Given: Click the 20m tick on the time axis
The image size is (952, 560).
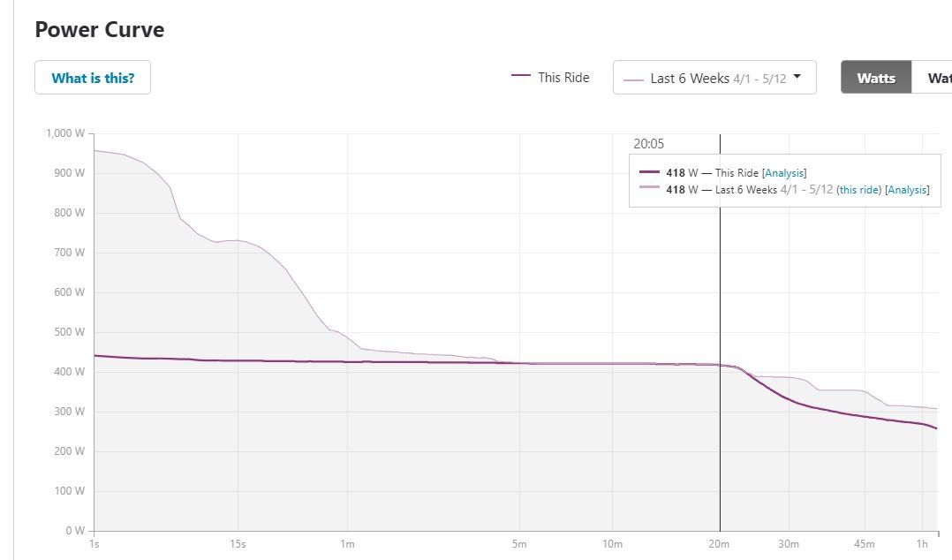Looking at the screenshot, I should point(720,544).
